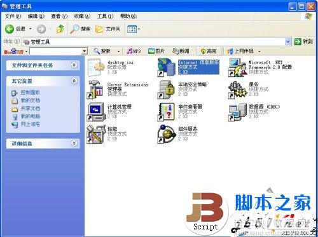Open Baidu 搜索 button dropdown arrow

pyautogui.click(x=118, y=51)
